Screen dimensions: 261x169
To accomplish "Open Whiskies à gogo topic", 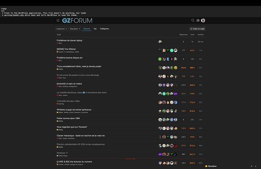I will tap(74, 110).
